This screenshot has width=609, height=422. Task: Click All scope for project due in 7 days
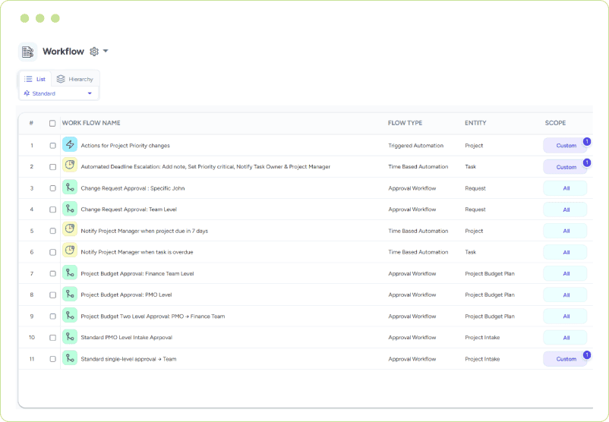565,231
